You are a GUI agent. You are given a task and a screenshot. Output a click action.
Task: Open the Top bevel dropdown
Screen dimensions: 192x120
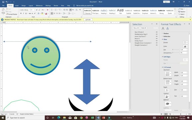click(x=168, y=74)
